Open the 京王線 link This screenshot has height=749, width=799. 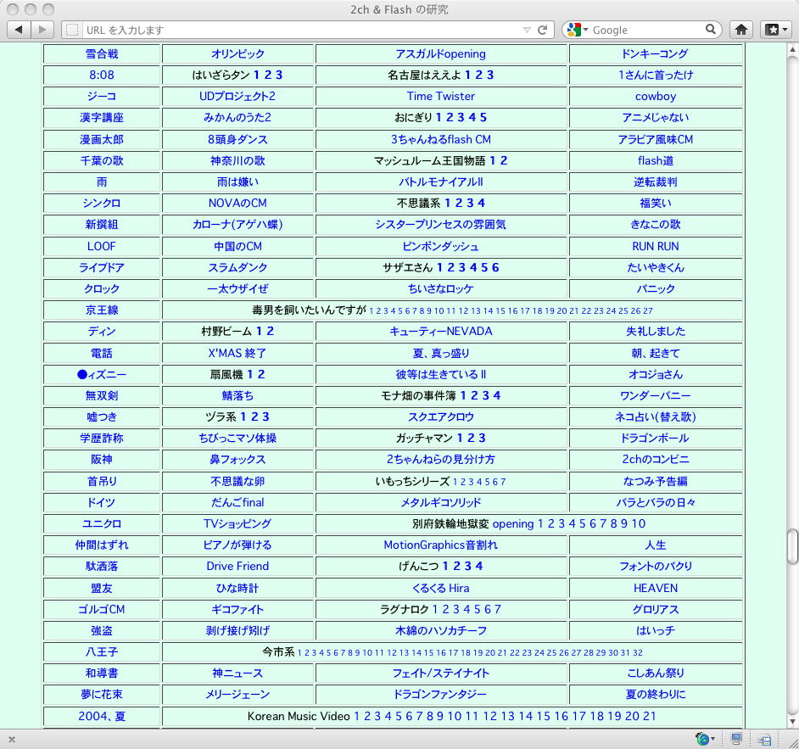(x=102, y=310)
